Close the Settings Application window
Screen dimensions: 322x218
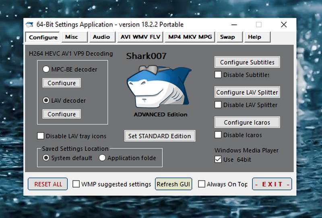[x=284, y=25]
